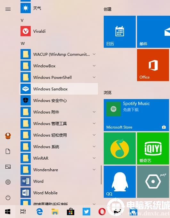Open the 邮件 mail tile
The width and height of the screenshot is (170, 218).
[x=153, y=32]
